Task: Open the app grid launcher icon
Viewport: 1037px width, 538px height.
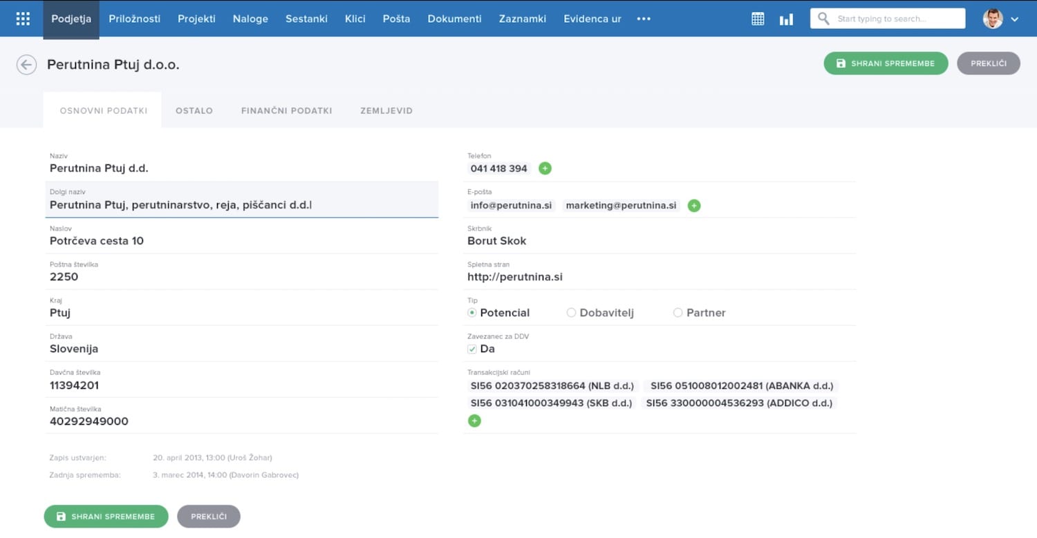Action: (23, 19)
